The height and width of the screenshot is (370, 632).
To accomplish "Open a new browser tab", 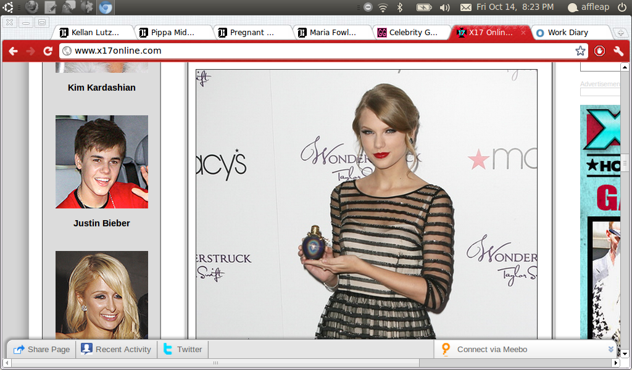I will [x=621, y=33].
